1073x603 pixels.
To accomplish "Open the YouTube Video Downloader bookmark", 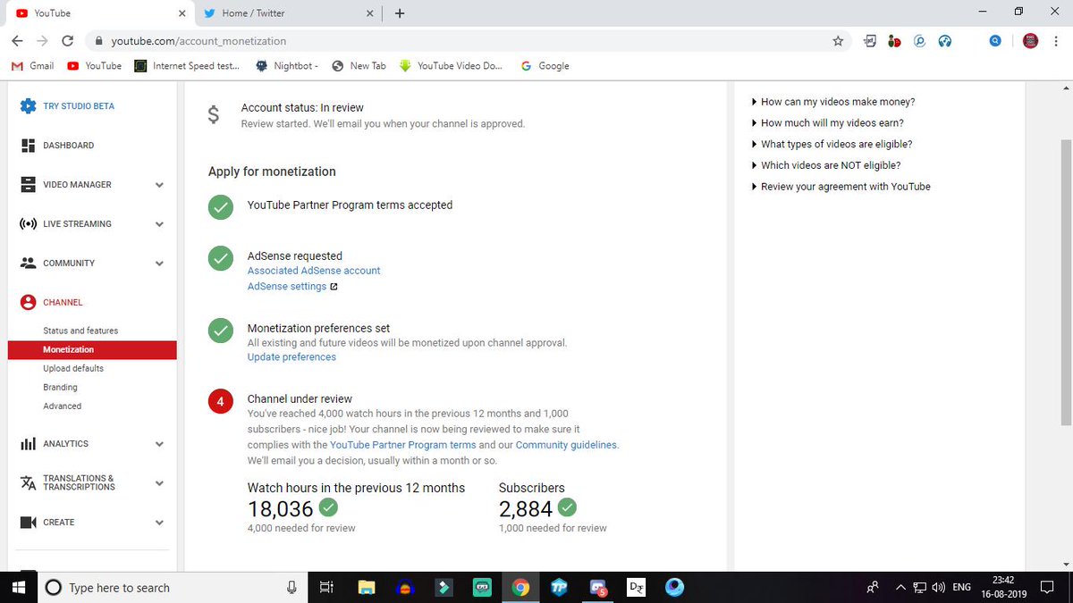I will pyautogui.click(x=452, y=65).
